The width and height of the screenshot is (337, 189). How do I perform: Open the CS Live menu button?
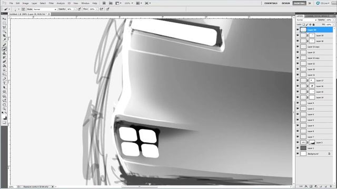(323, 3)
